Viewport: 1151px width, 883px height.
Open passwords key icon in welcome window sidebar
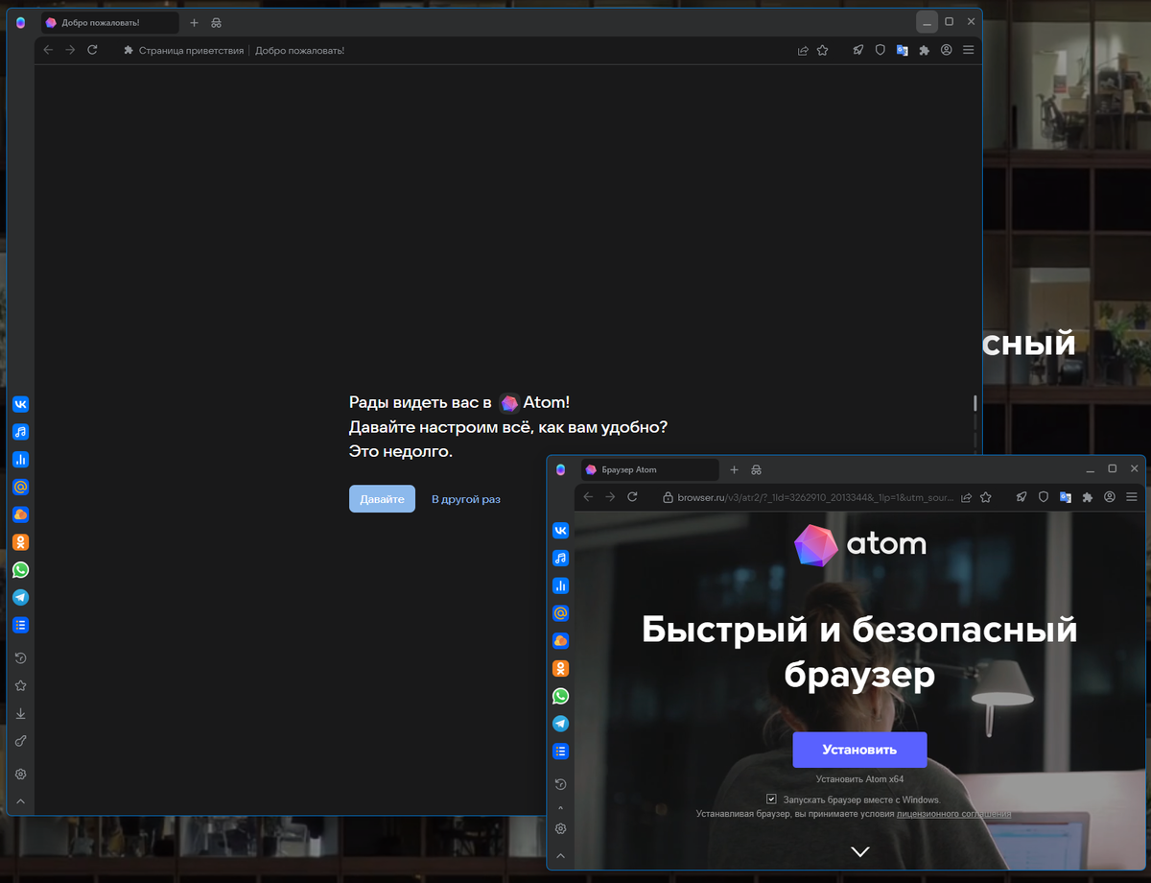pos(20,741)
